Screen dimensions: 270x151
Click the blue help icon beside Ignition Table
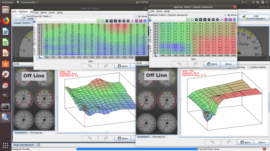tap(150, 20)
